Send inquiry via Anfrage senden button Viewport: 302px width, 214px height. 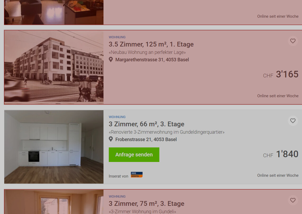point(134,155)
